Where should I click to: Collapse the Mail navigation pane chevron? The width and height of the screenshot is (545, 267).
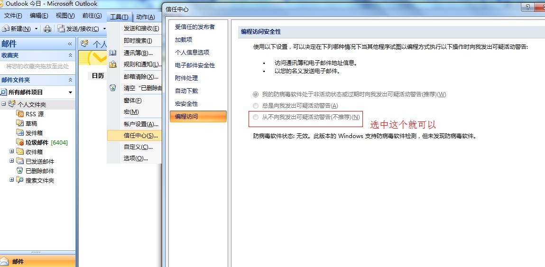70,44
